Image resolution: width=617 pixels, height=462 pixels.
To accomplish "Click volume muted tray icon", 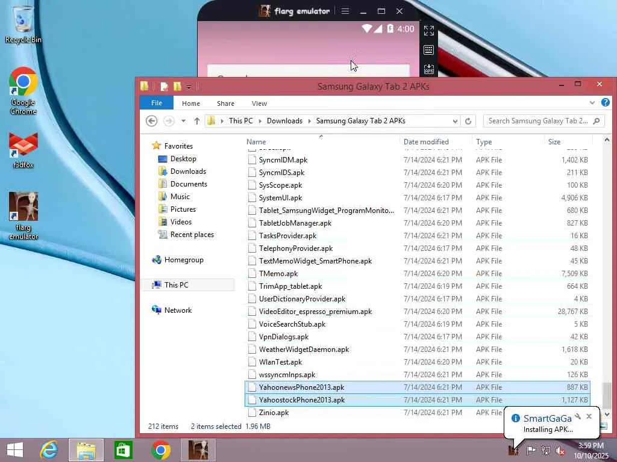I will 560,451.
